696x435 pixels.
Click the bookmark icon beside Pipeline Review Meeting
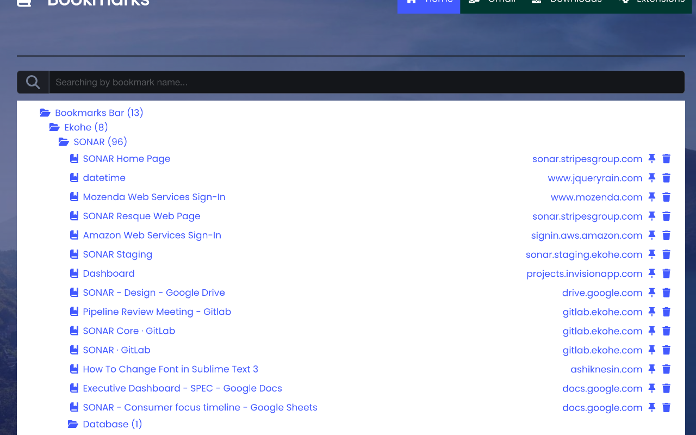(74, 312)
